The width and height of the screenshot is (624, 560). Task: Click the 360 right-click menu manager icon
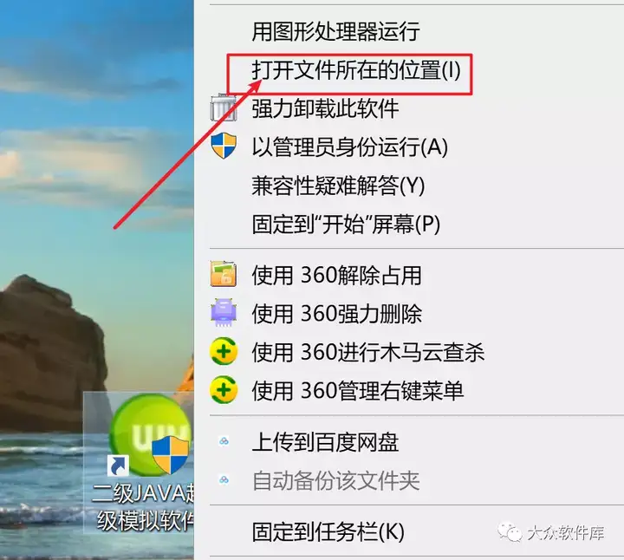224,390
